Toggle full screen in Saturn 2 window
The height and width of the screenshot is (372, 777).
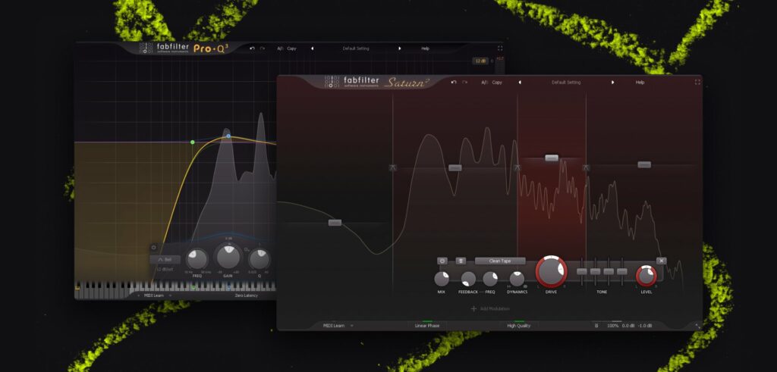coord(698,82)
